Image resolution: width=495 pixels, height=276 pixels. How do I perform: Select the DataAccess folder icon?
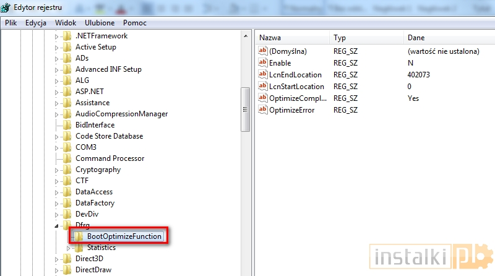pos(67,192)
